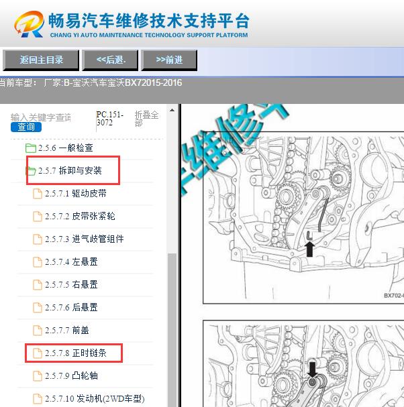The width and height of the screenshot is (404, 407).
Task: Click the 返回主目录 button
Action: click(41, 60)
